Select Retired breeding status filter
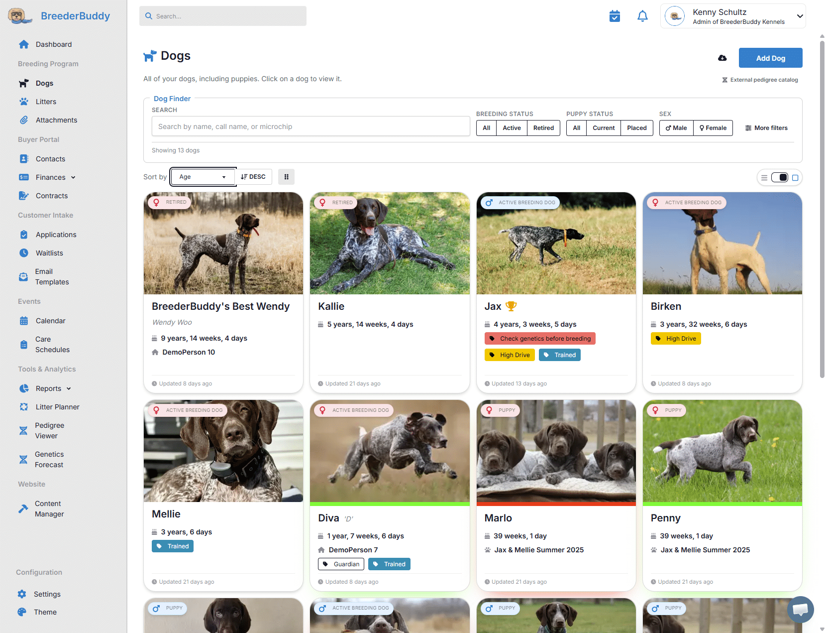Image resolution: width=826 pixels, height=633 pixels. (543, 128)
